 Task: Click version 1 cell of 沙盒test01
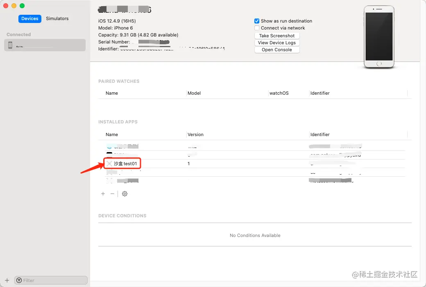tap(188, 164)
